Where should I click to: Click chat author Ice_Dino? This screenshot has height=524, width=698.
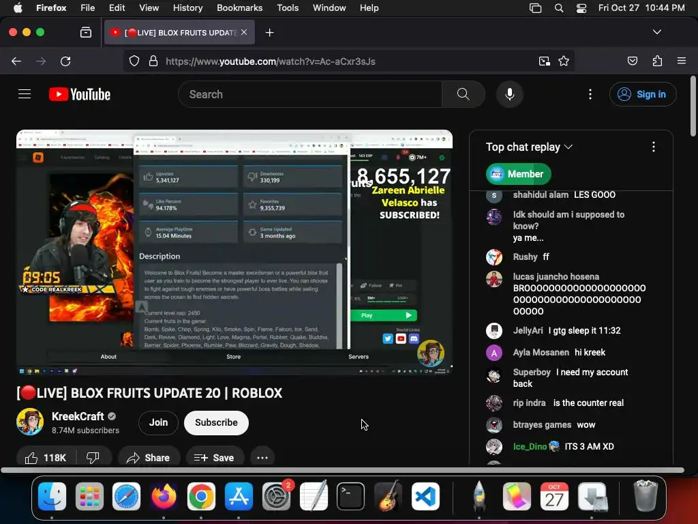(x=530, y=446)
